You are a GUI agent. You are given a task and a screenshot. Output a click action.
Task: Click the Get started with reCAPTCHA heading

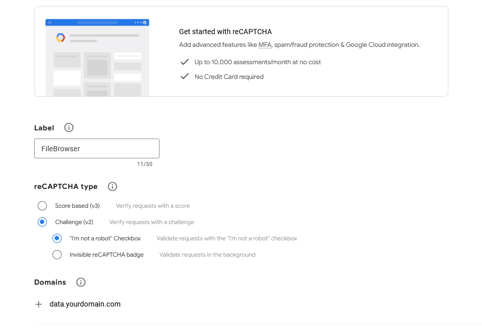pos(225,32)
